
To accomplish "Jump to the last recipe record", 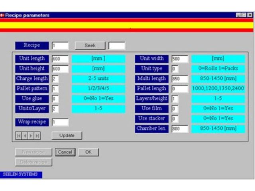I will click(x=37, y=136).
